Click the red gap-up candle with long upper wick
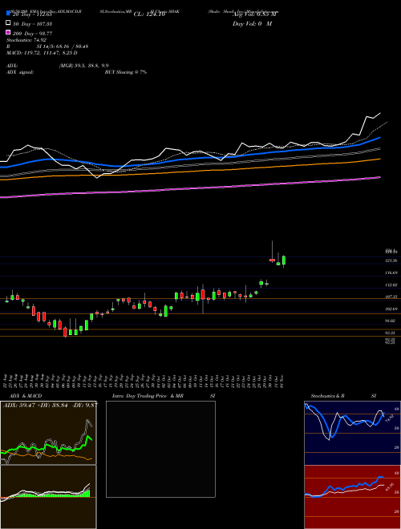This screenshot has width=401, height=529. [x=272, y=260]
